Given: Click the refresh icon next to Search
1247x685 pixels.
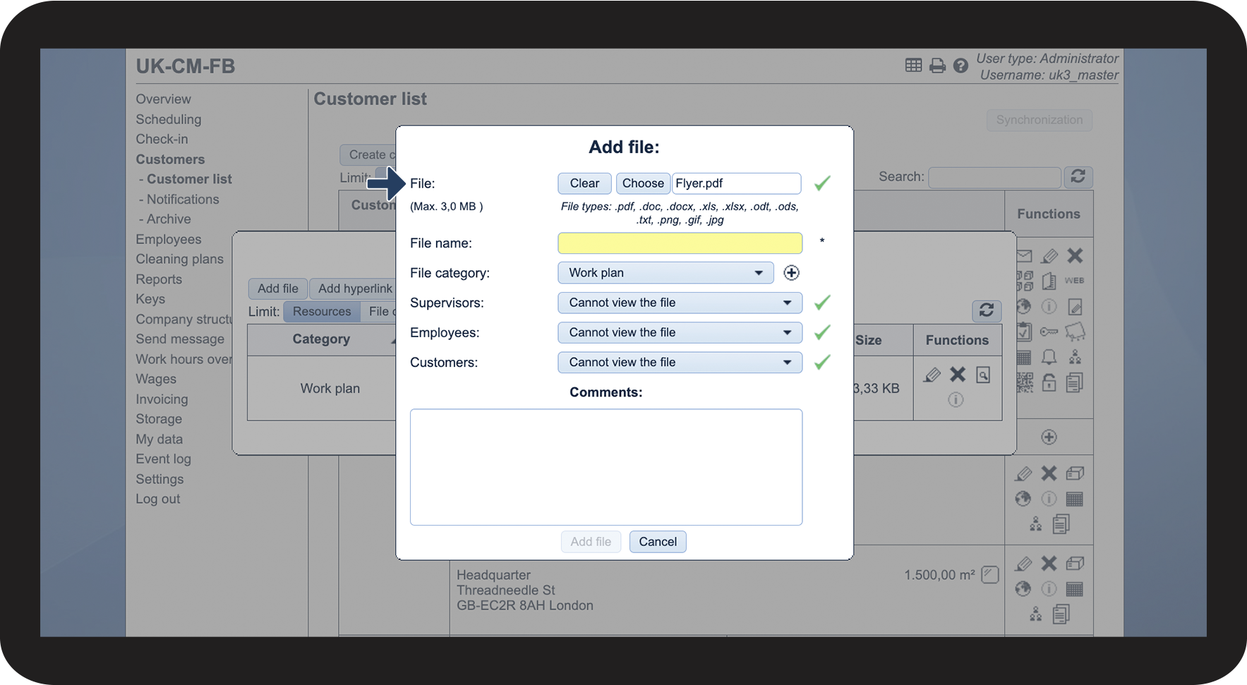Looking at the screenshot, I should click(x=1078, y=176).
